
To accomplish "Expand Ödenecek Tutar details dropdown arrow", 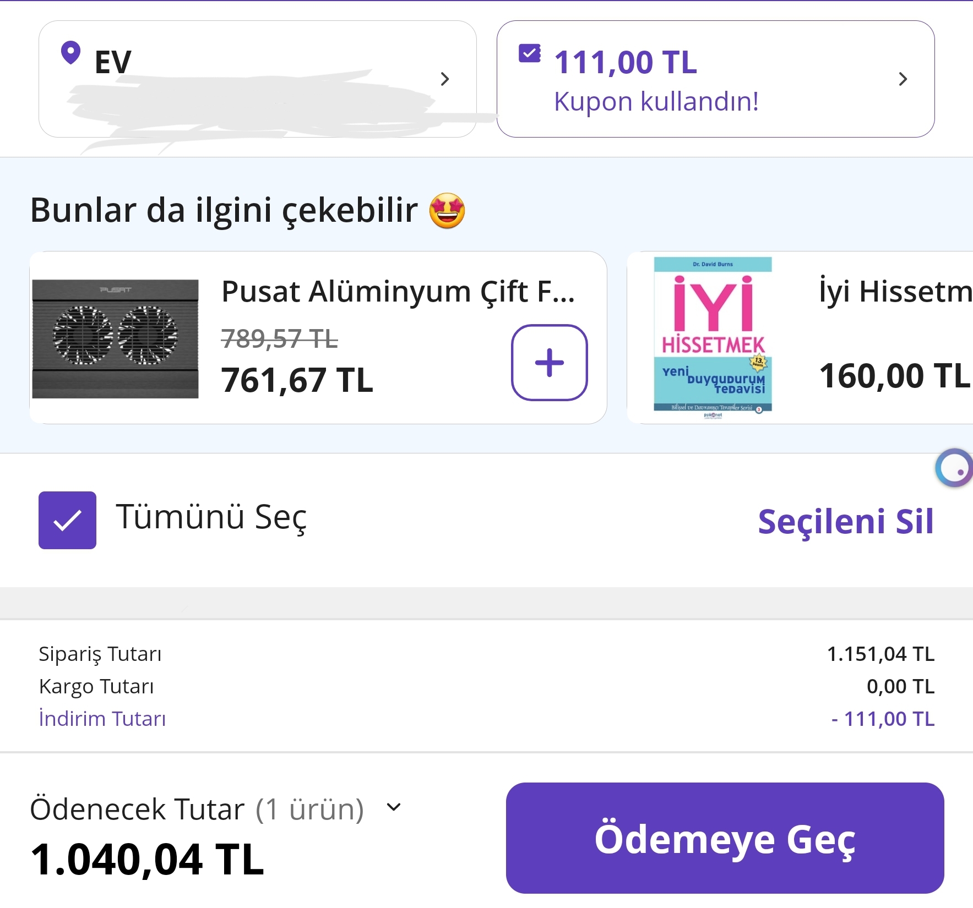I will [x=394, y=807].
